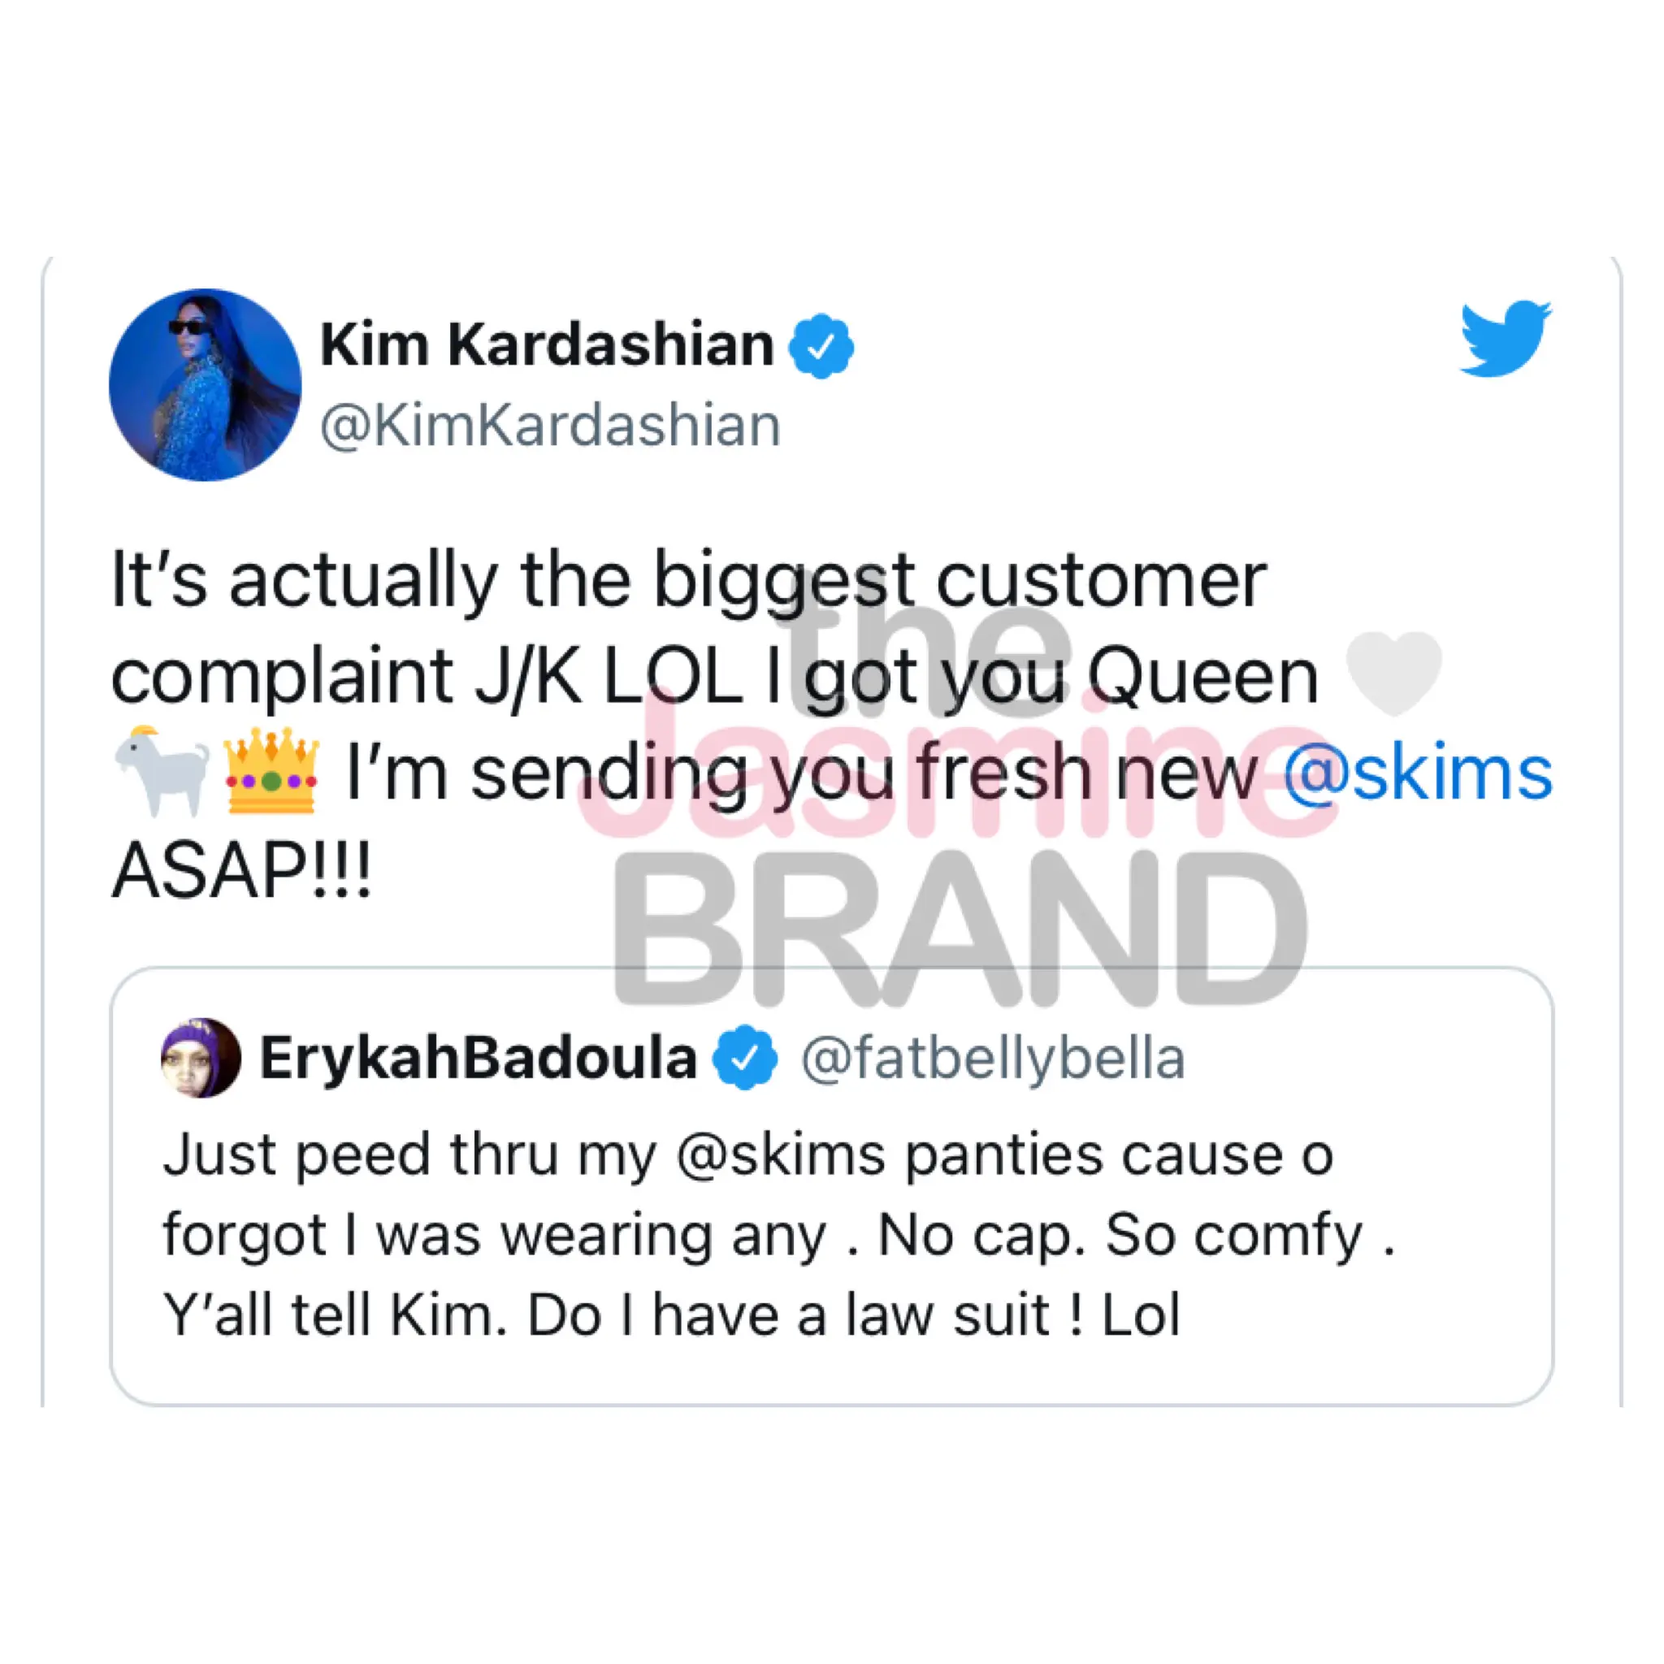Click the goat emoji in tweet

pyautogui.click(x=162, y=772)
